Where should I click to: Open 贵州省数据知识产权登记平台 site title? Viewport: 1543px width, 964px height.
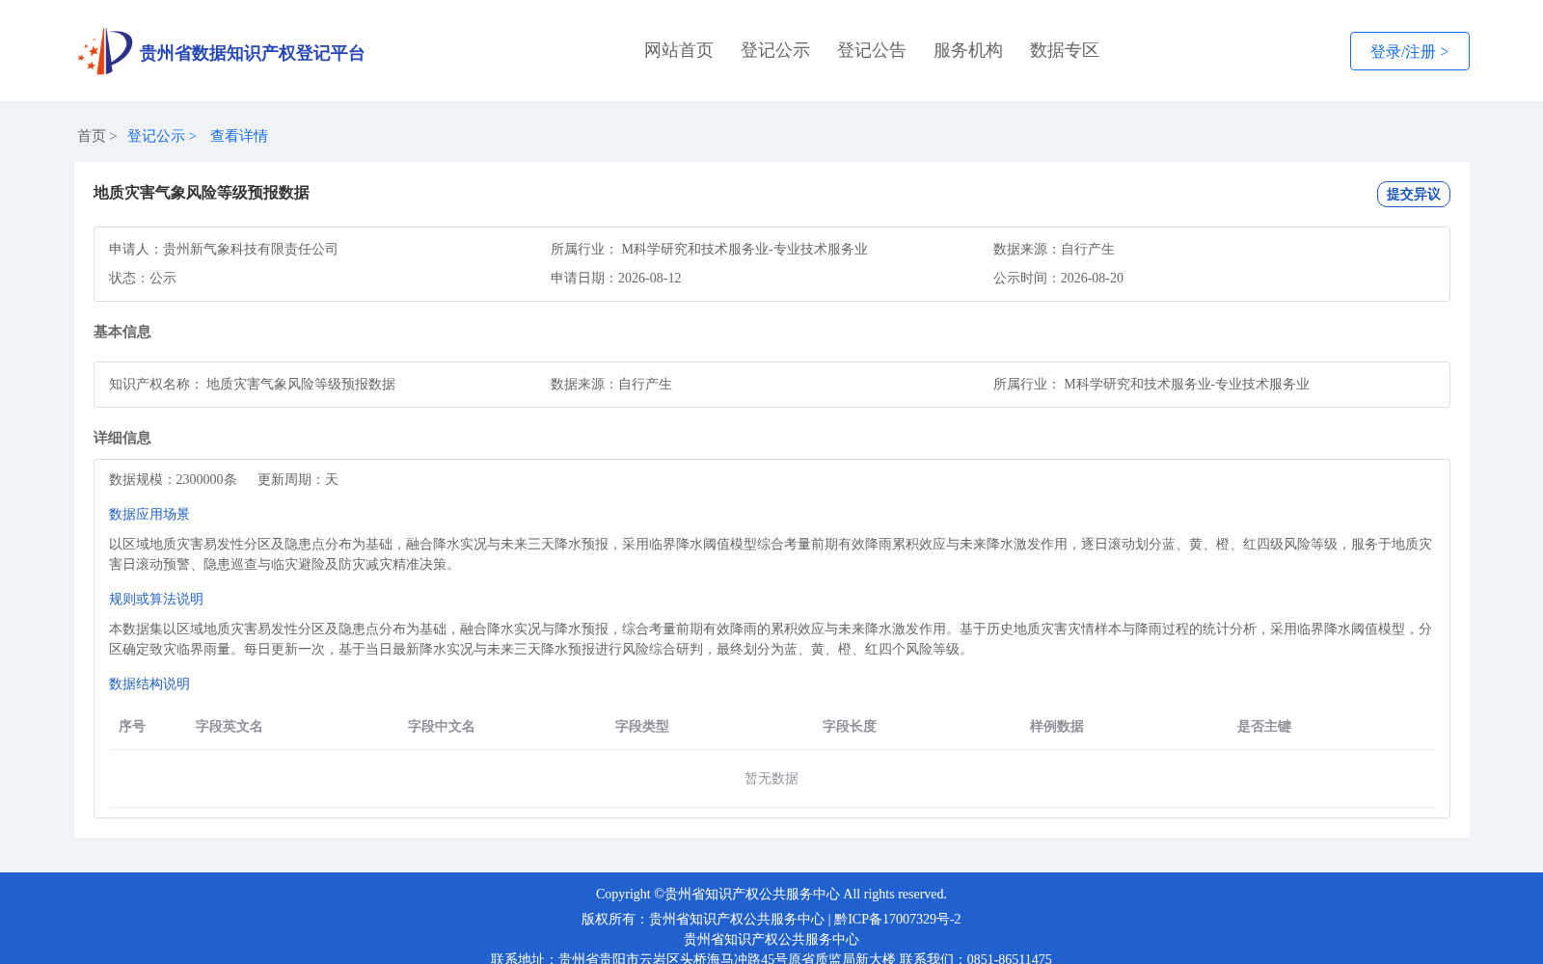coord(252,53)
